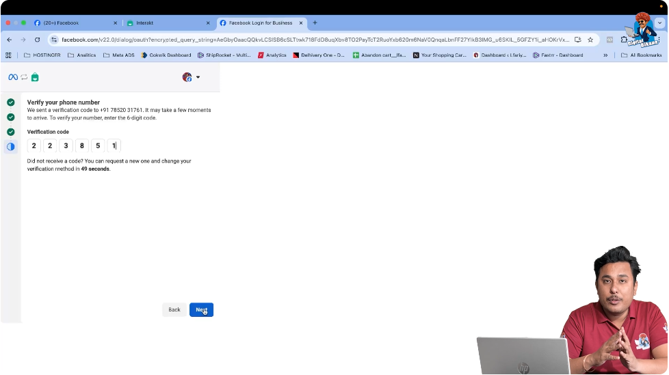669x375 pixels.
Task: Select the last verification code digit box
Action: coord(114,145)
